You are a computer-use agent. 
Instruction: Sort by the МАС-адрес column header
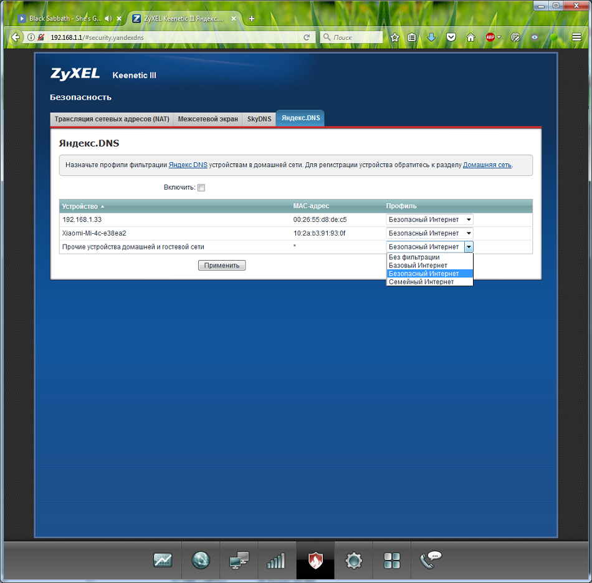(x=311, y=206)
